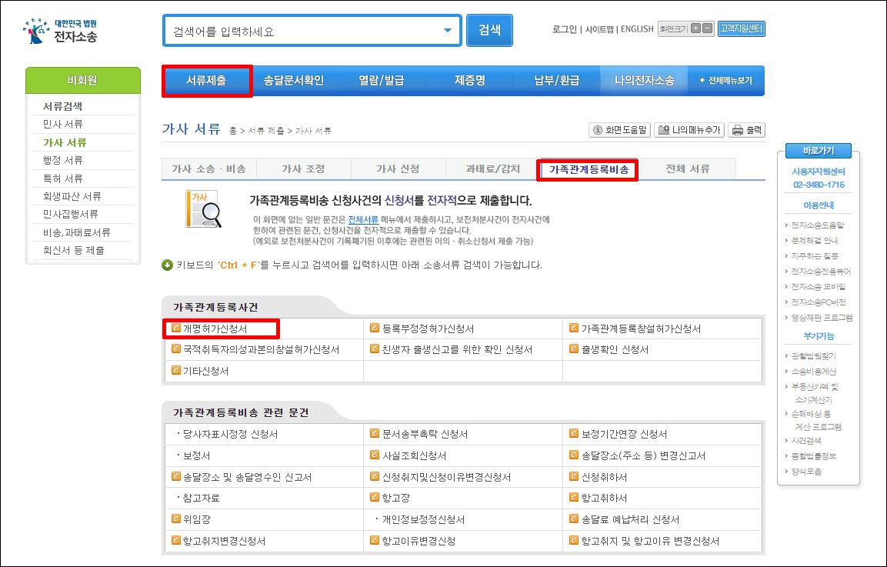
Task: Click e-icon beside 송달장소 및 송달영수인 신고서
Action: coord(176,476)
